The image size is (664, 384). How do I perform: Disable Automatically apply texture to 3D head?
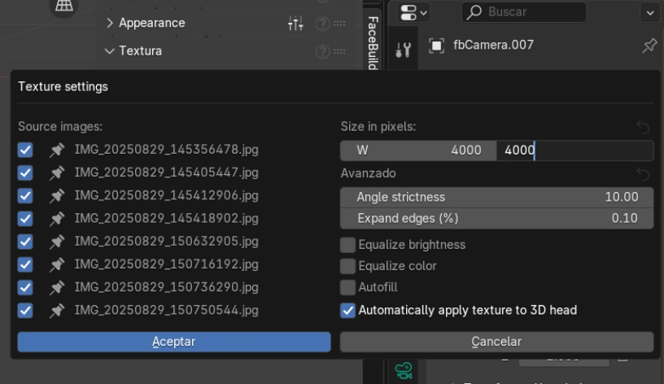(x=347, y=310)
